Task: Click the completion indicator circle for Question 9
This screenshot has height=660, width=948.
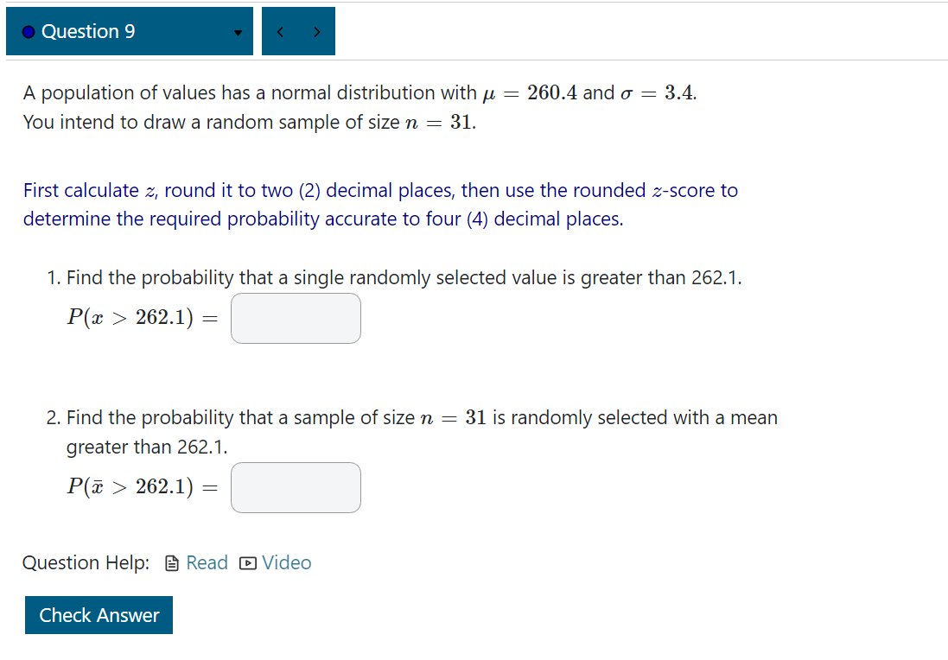Action: pyautogui.click(x=27, y=31)
